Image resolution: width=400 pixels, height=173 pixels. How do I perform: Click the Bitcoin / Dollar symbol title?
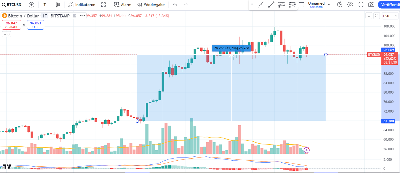[23, 16]
